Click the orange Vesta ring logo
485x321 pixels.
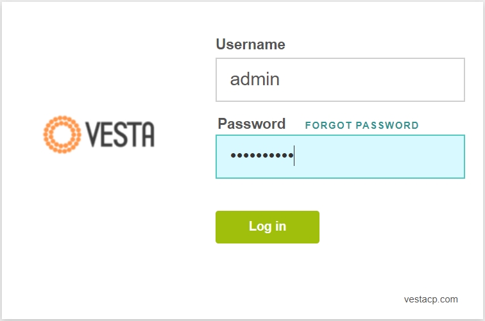pos(62,135)
